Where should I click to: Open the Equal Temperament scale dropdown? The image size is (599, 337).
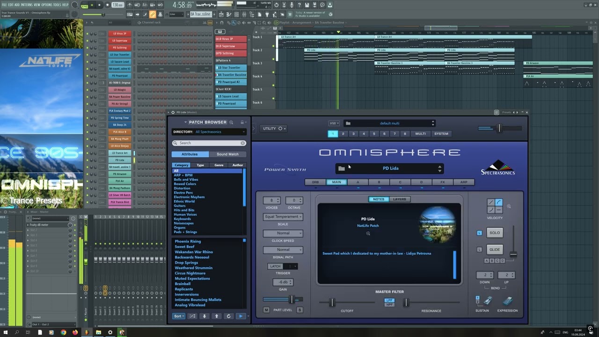tap(283, 217)
